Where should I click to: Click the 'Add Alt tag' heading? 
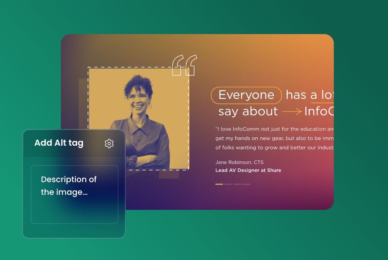[x=59, y=143]
